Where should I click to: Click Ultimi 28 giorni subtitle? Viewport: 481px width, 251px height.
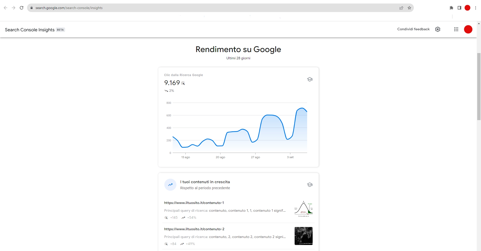coord(238,58)
